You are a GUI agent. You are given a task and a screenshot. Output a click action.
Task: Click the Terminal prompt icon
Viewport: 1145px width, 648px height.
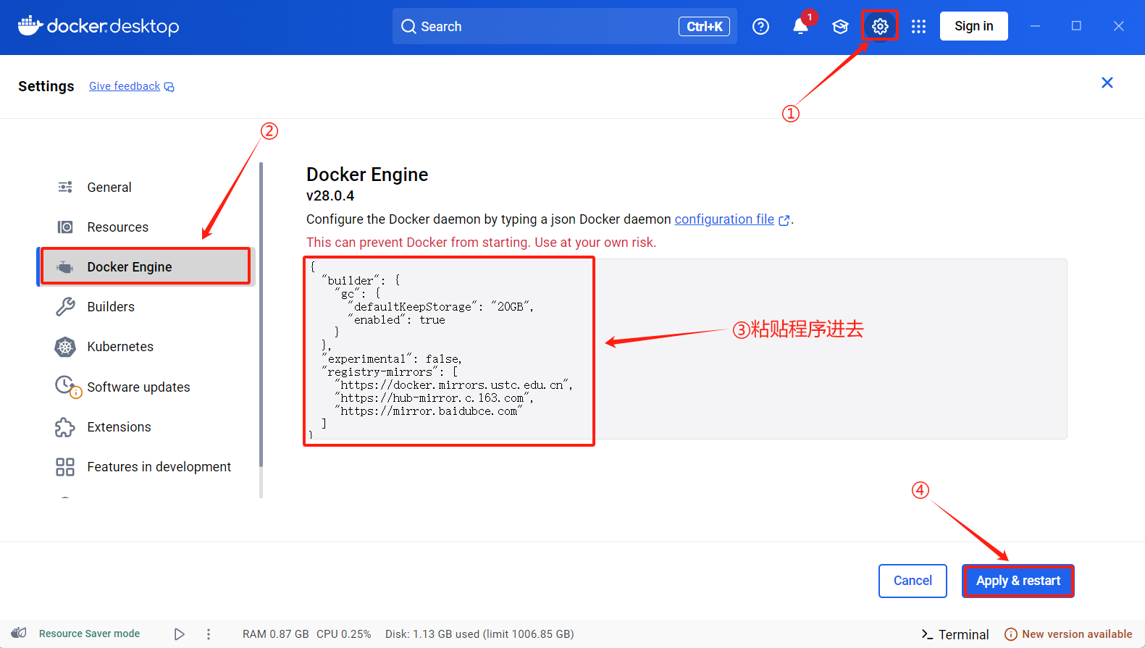pyautogui.click(x=927, y=634)
